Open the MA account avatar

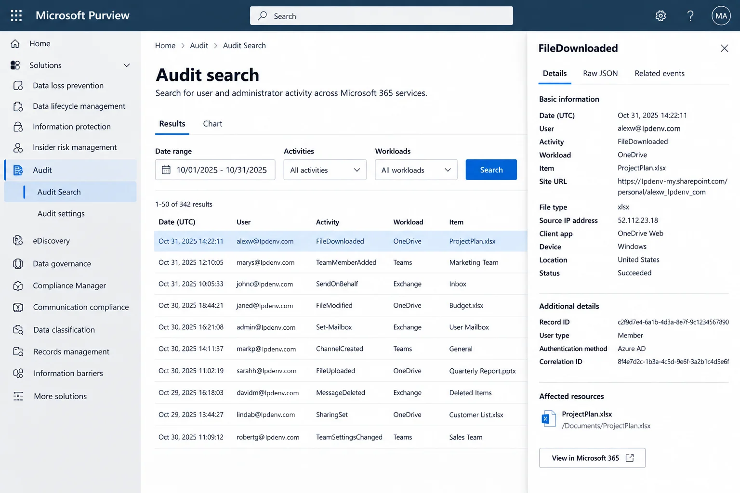pos(721,16)
